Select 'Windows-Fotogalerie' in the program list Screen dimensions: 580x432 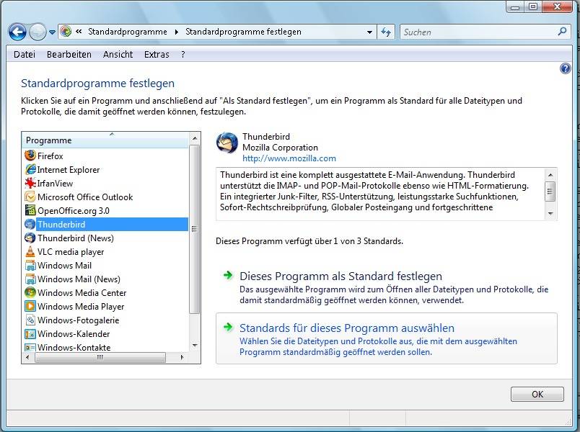tap(78, 320)
